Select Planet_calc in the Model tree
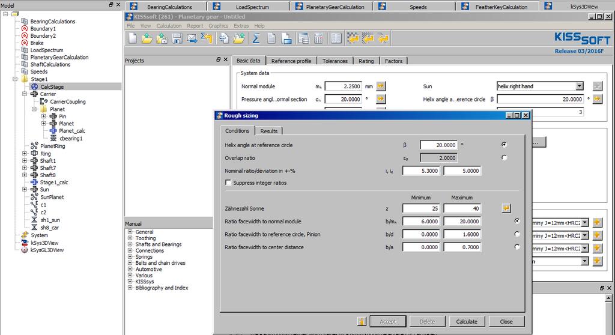 click(72, 131)
